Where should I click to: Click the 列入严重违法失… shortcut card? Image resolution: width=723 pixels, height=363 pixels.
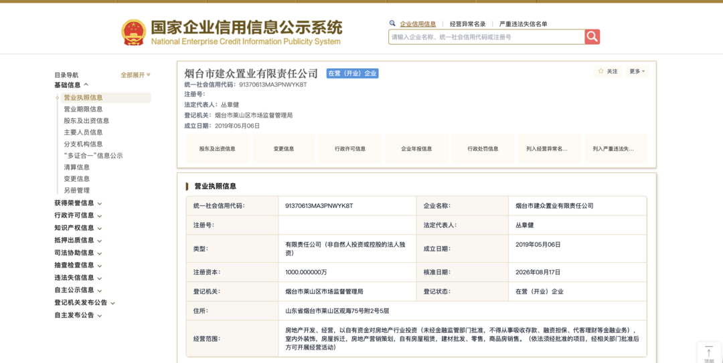(616, 149)
